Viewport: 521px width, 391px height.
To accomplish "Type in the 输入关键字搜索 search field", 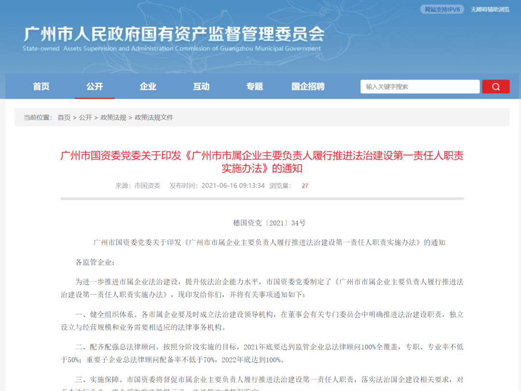I will coord(419,87).
